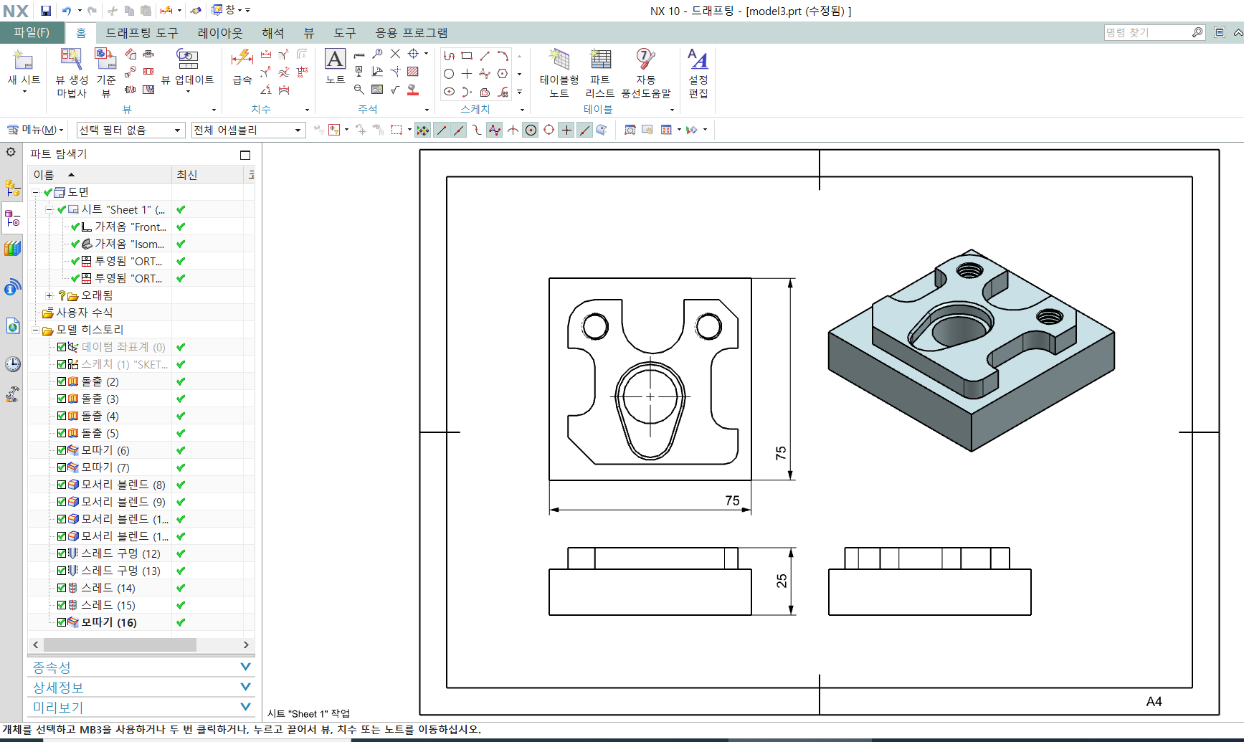
Task: Collapse the 도면 tree node
Action: [x=35, y=192]
